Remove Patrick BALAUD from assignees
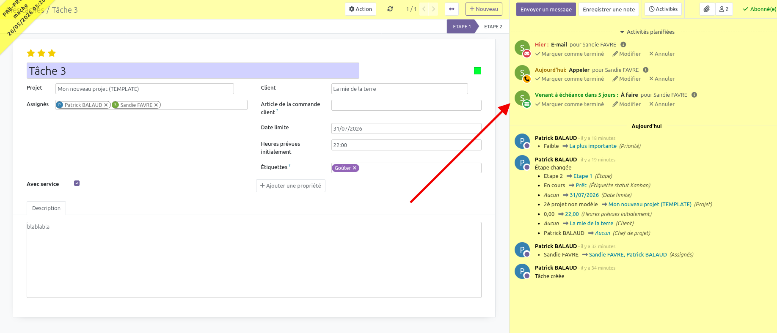The height and width of the screenshot is (333, 777). click(x=106, y=105)
